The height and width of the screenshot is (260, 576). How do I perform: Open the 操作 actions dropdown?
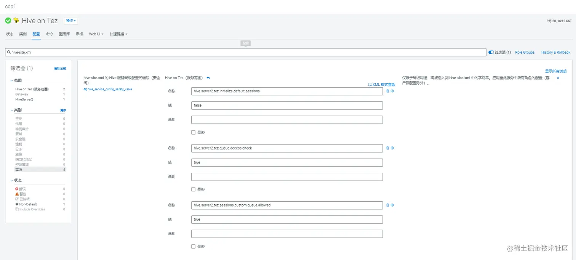(x=71, y=21)
